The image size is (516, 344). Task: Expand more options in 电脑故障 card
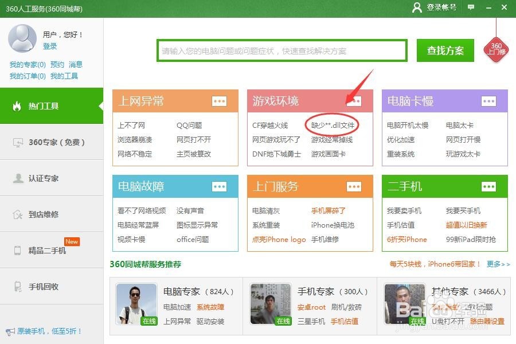pyautogui.click(x=219, y=187)
